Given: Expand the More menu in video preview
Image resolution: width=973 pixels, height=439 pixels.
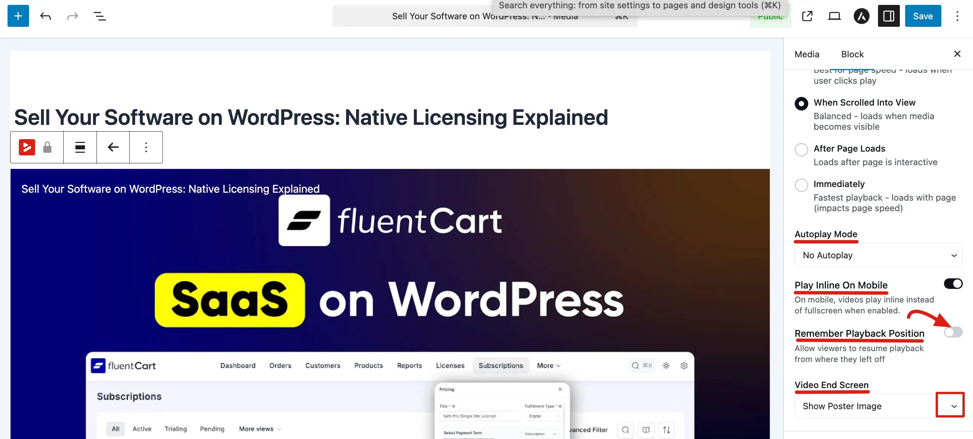Looking at the screenshot, I should pyautogui.click(x=549, y=365).
